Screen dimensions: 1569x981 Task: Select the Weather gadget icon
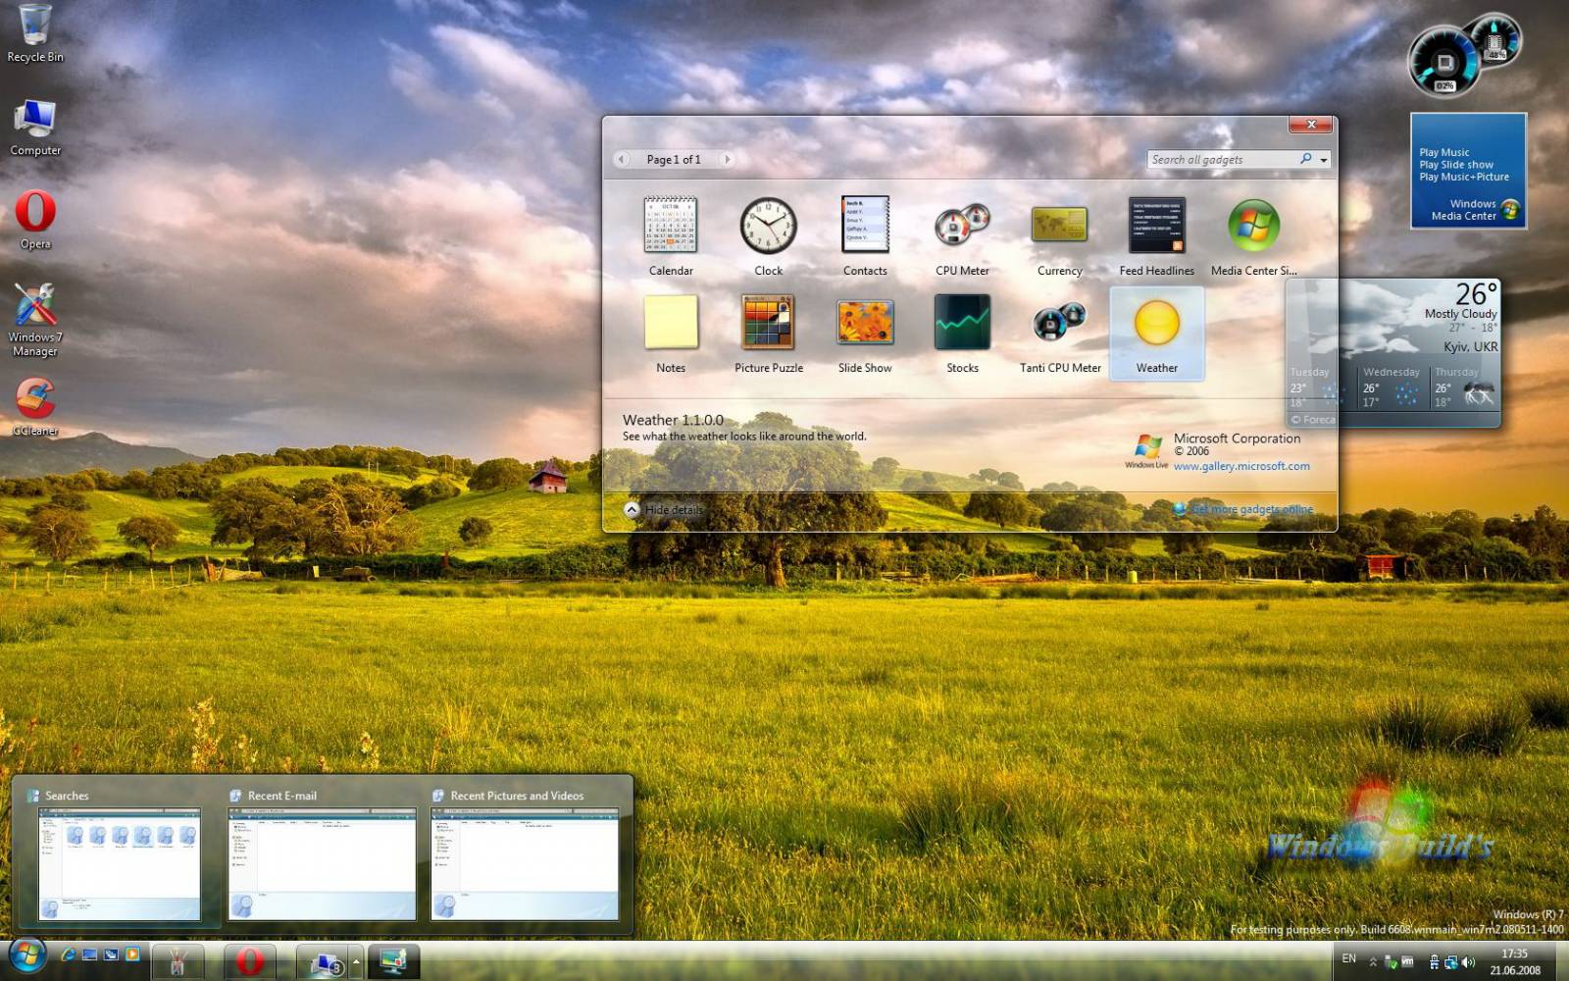point(1156,322)
